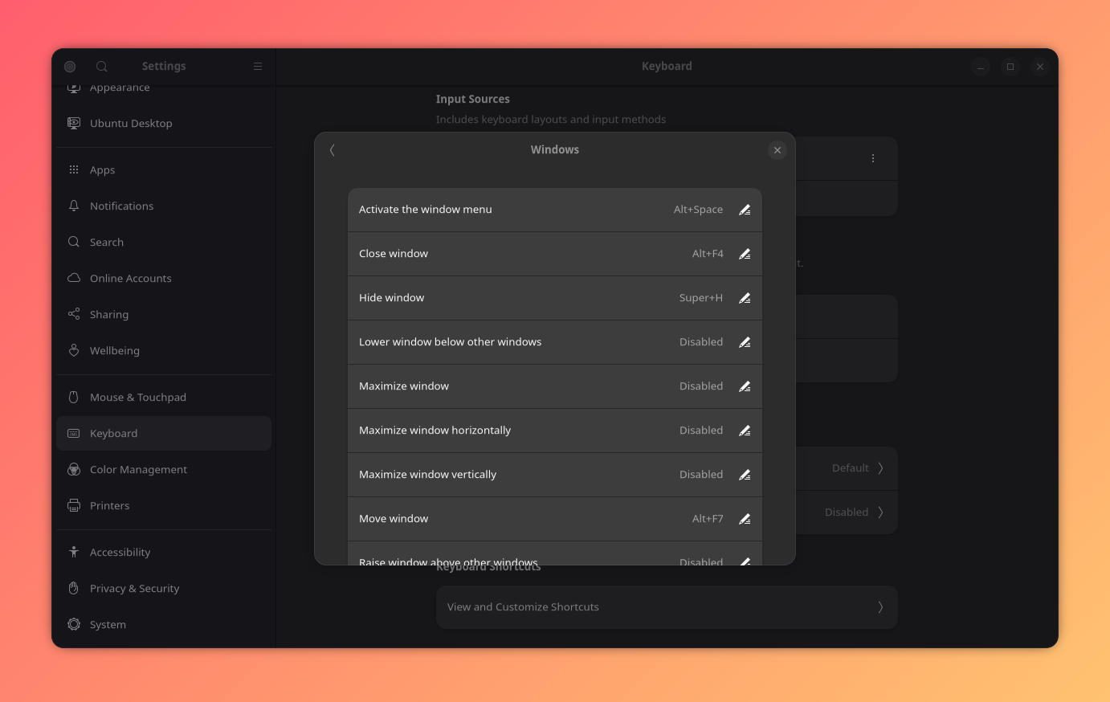Select Keyboard in the sidebar
This screenshot has width=1110, height=702.
click(x=113, y=433)
